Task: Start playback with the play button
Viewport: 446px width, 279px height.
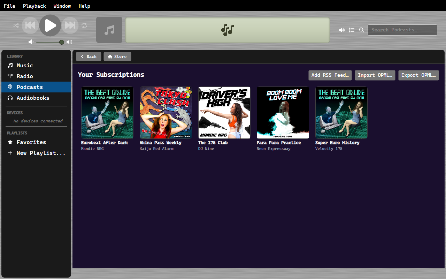Action: (50, 25)
